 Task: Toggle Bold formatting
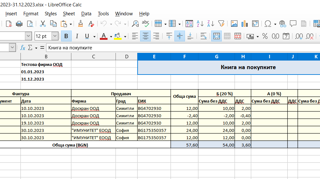[x=66, y=36]
